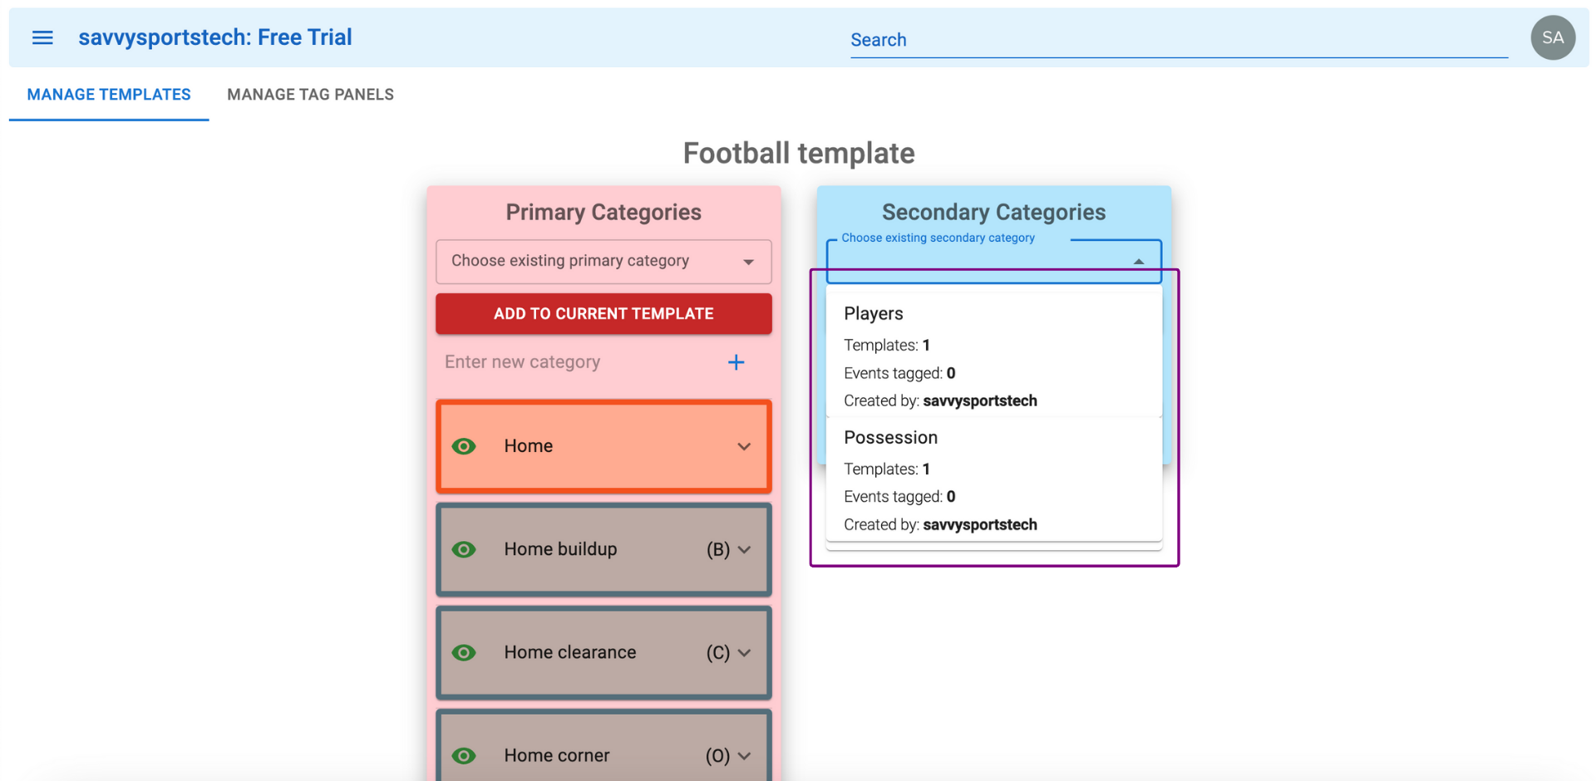Expand the Home corner chevron
Viewport: 1596px width, 781px height.
[x=744, y=755]
